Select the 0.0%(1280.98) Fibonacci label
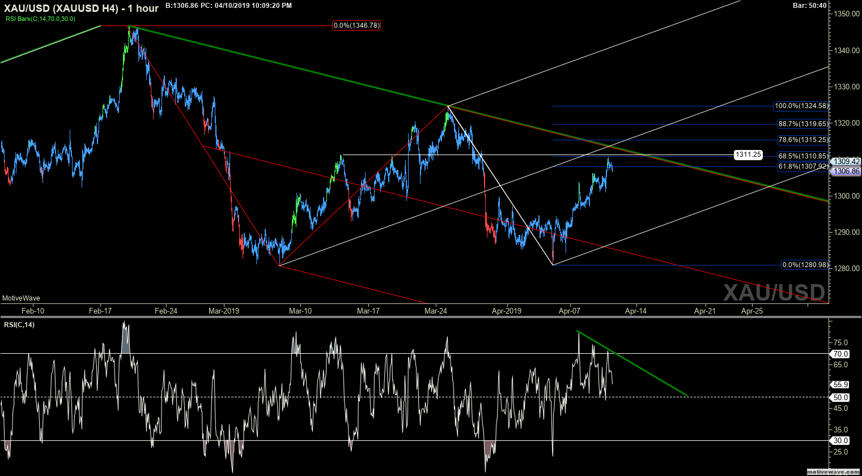 tap(805, 265)
